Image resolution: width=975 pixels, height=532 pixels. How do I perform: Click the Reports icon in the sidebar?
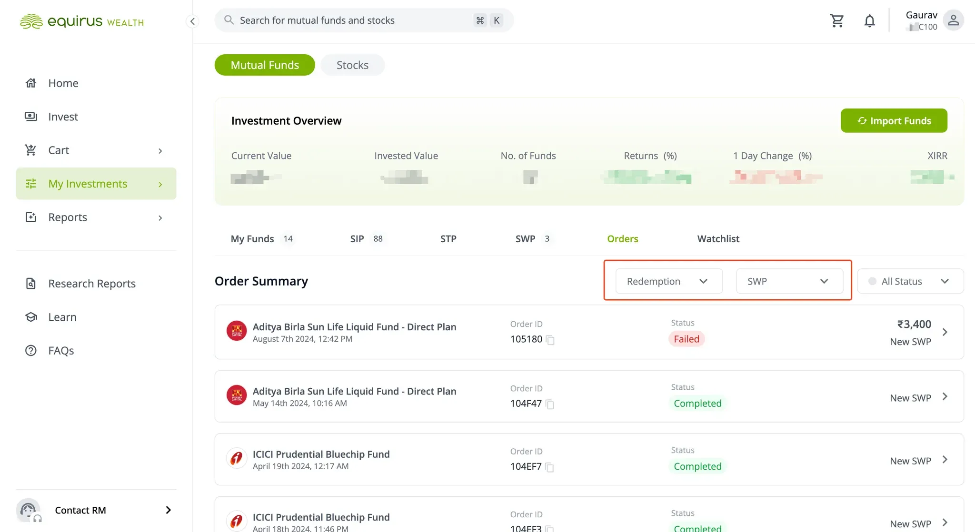pos(31,217)
